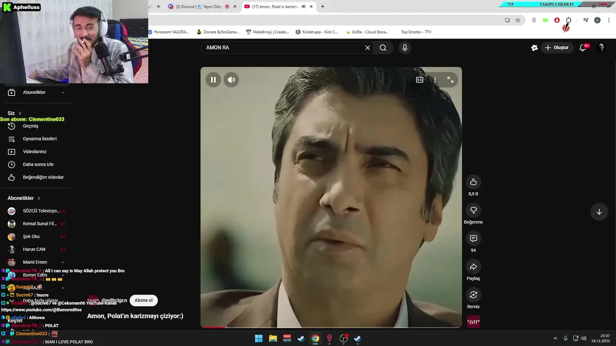
Task: Open the Chrome three-dot menu
Action: click(609, 20)
